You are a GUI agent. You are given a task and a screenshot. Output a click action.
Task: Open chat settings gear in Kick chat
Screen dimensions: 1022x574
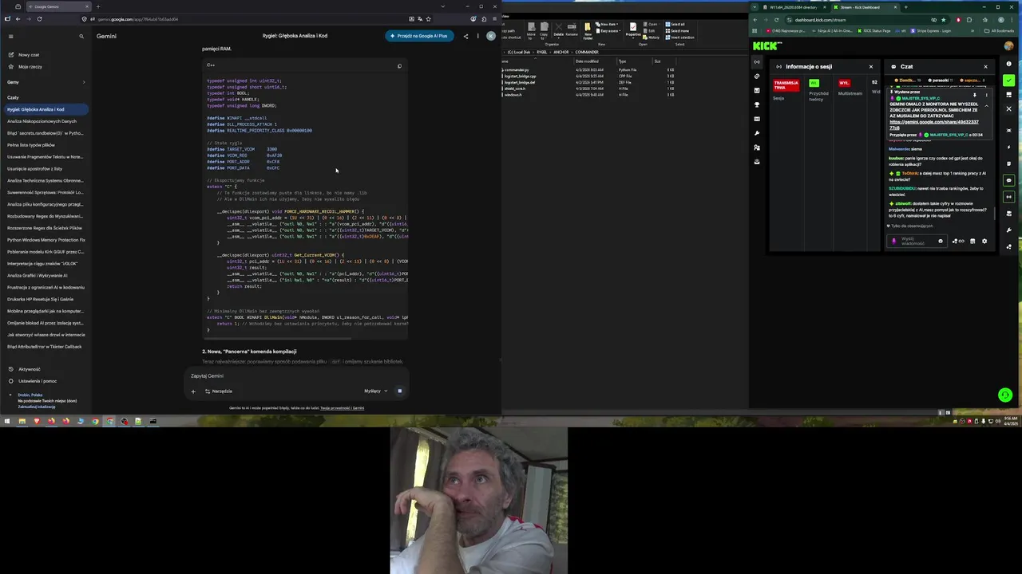(x=984, y=241)
